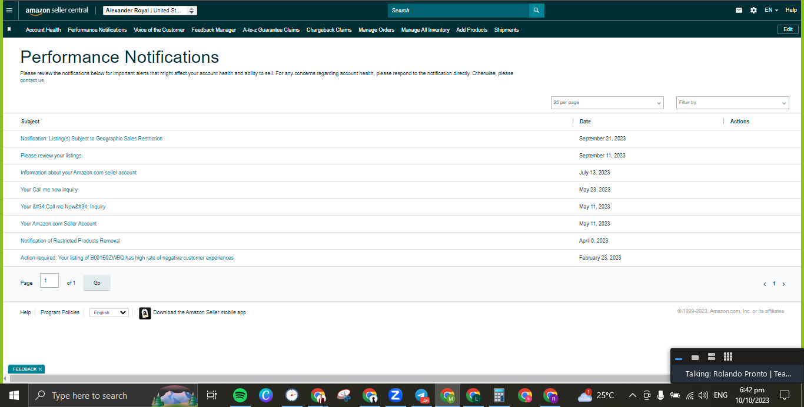Screen dimensions: 804x407
Task: Select the grid view icon in Teams overlay
Action: [x=727, y=356]
